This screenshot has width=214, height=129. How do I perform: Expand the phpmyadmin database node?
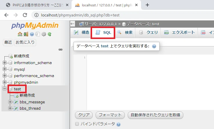pos(5,82)
